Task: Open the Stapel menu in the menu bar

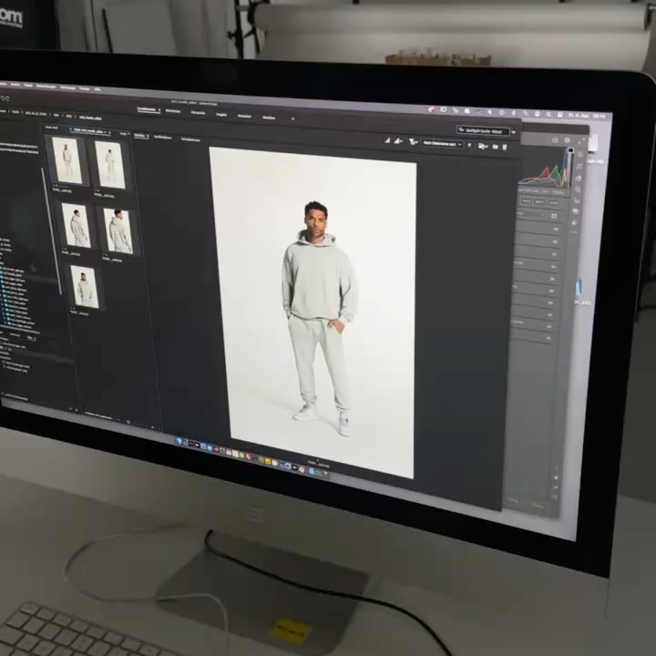Action: click(28, 86)
